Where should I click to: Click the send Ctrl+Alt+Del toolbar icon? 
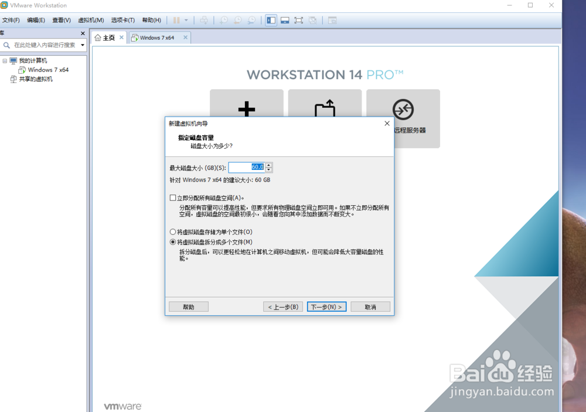pyautogui.click(x=204, y=20)
